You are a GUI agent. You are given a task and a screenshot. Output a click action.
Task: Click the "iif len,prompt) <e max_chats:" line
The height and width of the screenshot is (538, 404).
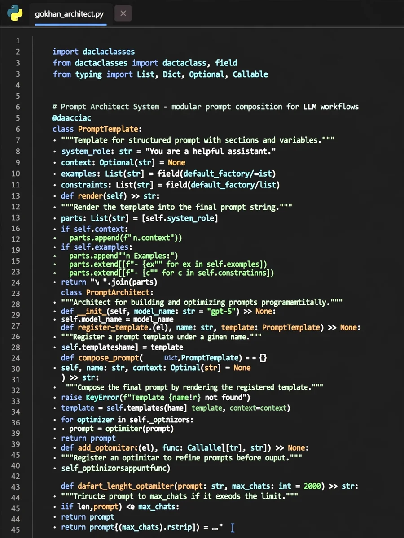coord(120,507)
